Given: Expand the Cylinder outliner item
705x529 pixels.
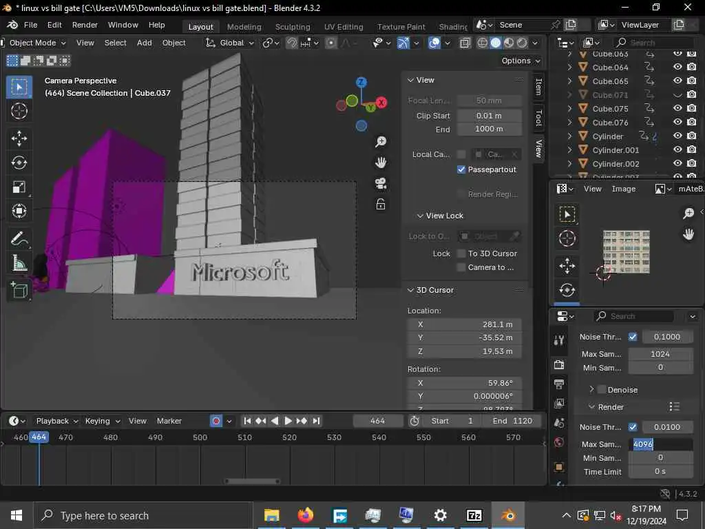Looking at the screenshot, I should tap(569, 136).
